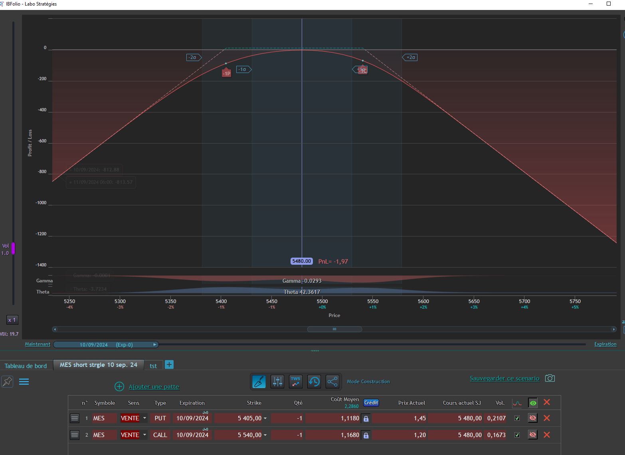Click the camera snapshot icon
The image size is (625, 455).
click(550, 378)
